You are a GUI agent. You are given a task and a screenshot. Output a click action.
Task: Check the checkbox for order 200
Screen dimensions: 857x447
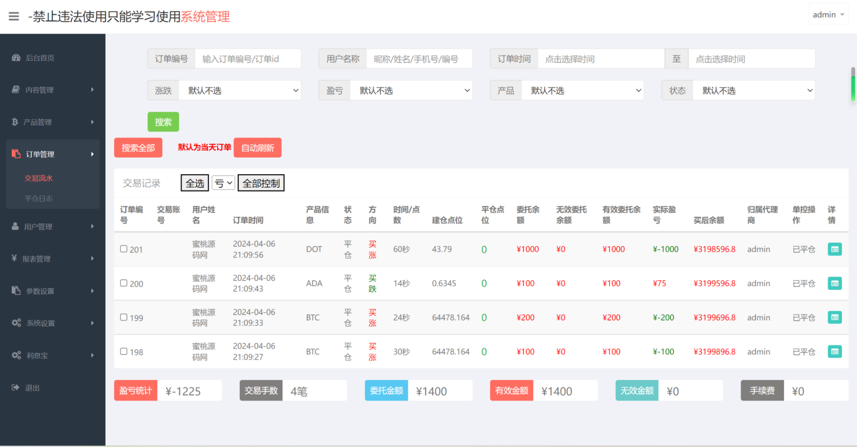(123, 283)
